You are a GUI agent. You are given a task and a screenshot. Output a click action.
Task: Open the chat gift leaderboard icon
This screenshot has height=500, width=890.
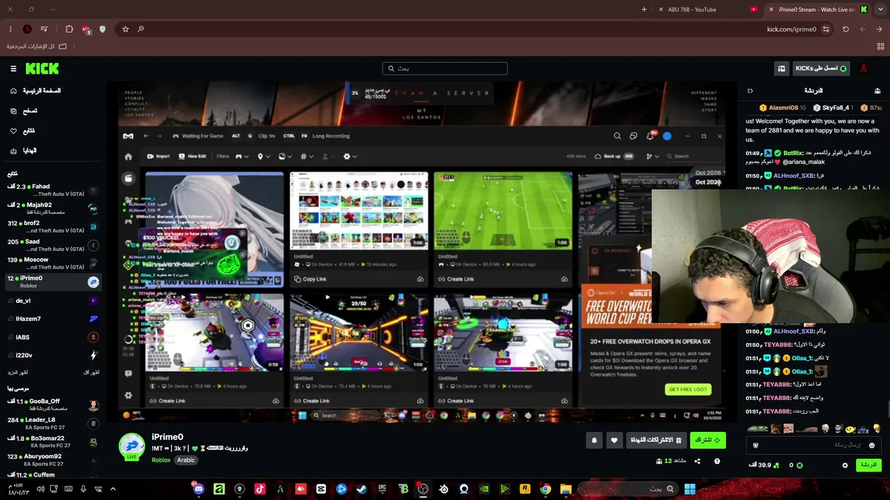click(877, 91)
